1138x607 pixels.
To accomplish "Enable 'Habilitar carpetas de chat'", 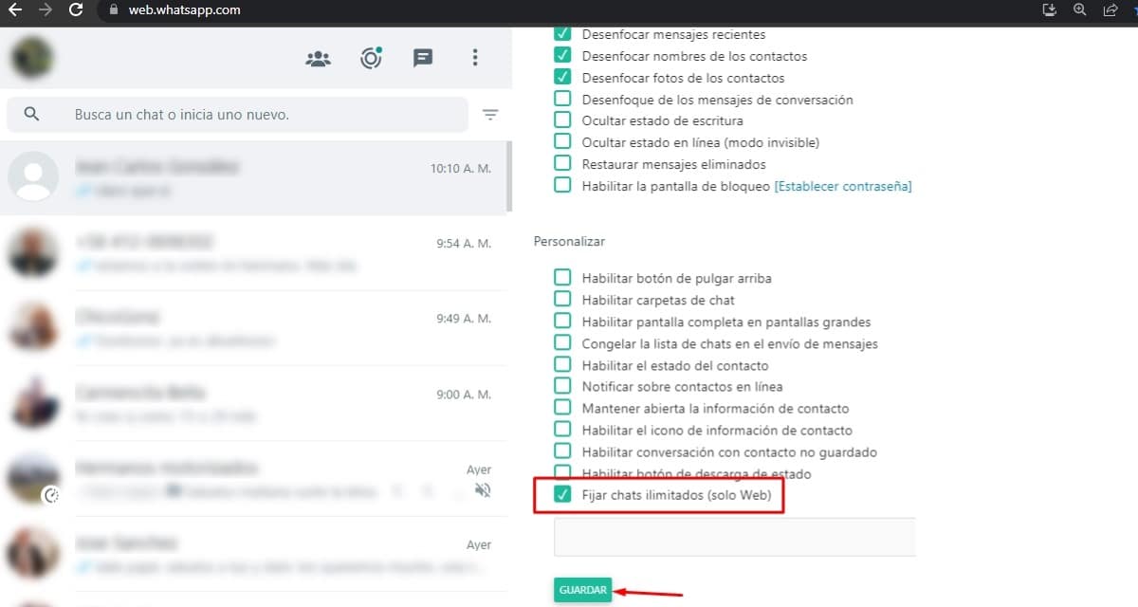I will click(x=562, y=300).
